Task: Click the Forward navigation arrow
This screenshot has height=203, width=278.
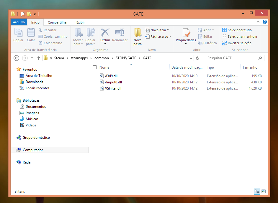Action: click(25, 58)
